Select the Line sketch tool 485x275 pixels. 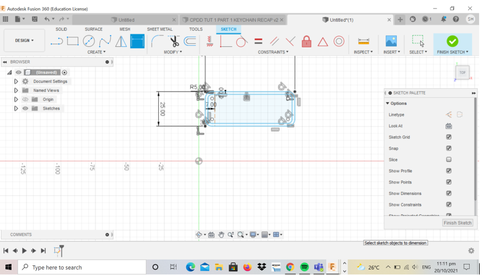coord(57,41)
